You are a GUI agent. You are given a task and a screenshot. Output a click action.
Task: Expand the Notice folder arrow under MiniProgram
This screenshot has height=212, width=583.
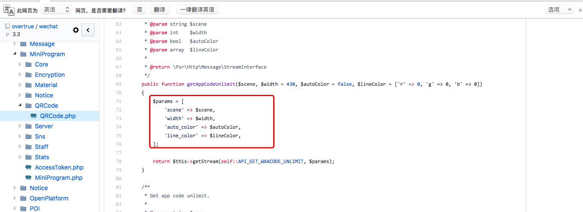tap(20, 95)
